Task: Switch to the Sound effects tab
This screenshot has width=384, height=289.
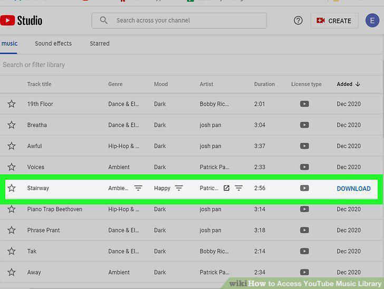Action: pyautogui.click(x=53, y=43)
